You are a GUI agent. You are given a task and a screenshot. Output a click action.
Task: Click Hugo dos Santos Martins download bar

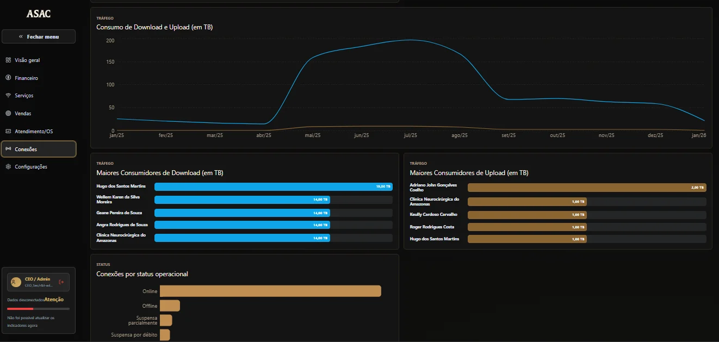pos(274,186)
